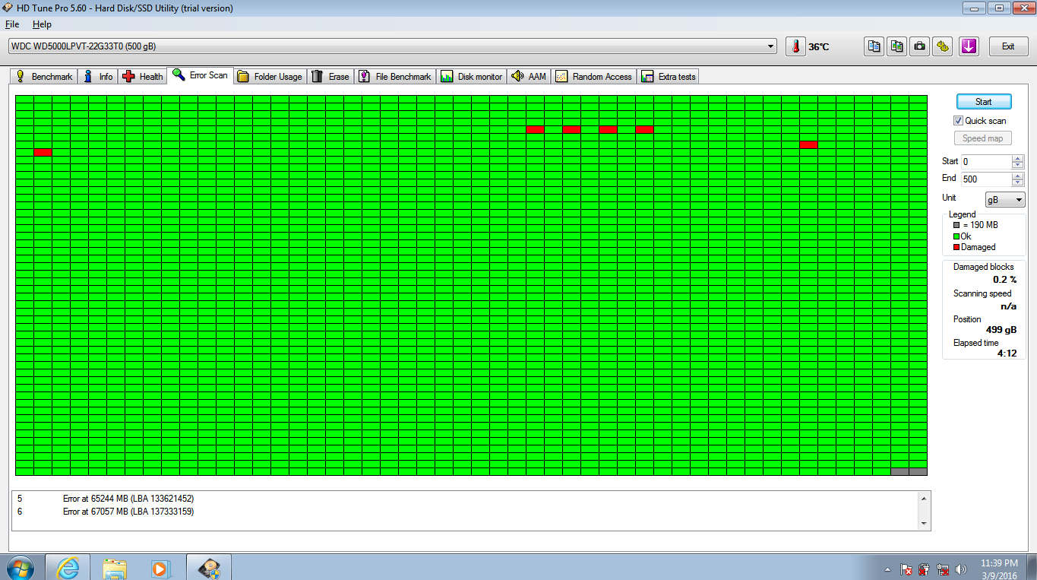Open the Extra tests tab
The width and height of the screenshot is (1037, 580).
click(669, 76)
